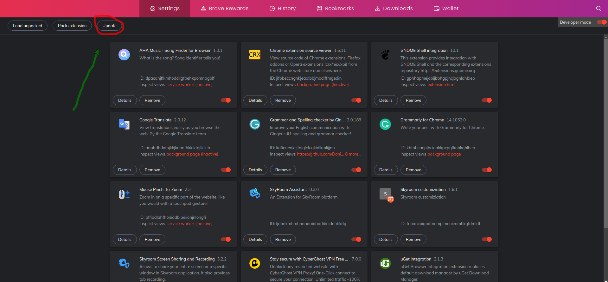
Task: Remove Mouse Pinch-To-Zoom extension
Action: [152, 239]
